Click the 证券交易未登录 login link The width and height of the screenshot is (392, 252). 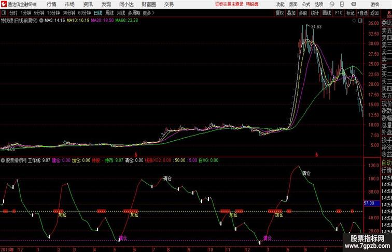click(x=229, y=4)
